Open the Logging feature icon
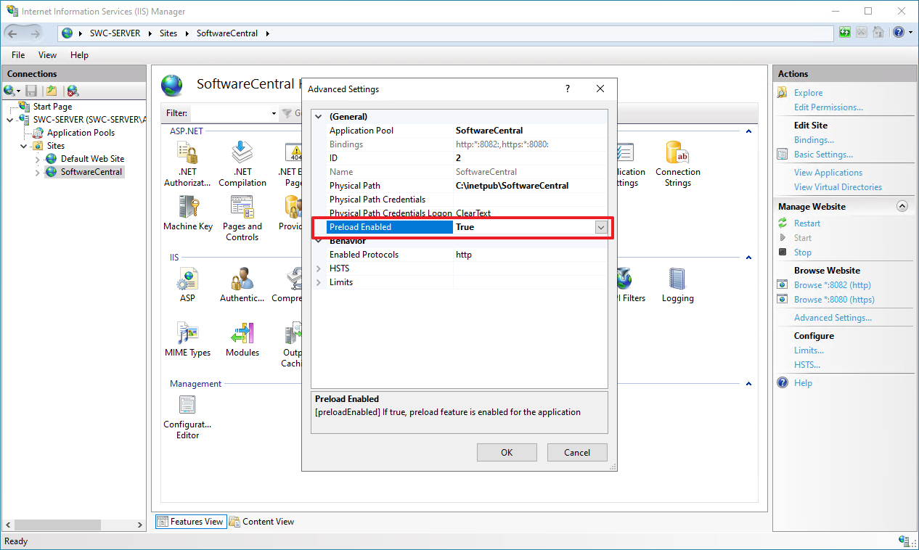The height and width of the screenshot is (550, 919). tap(677, 281)
